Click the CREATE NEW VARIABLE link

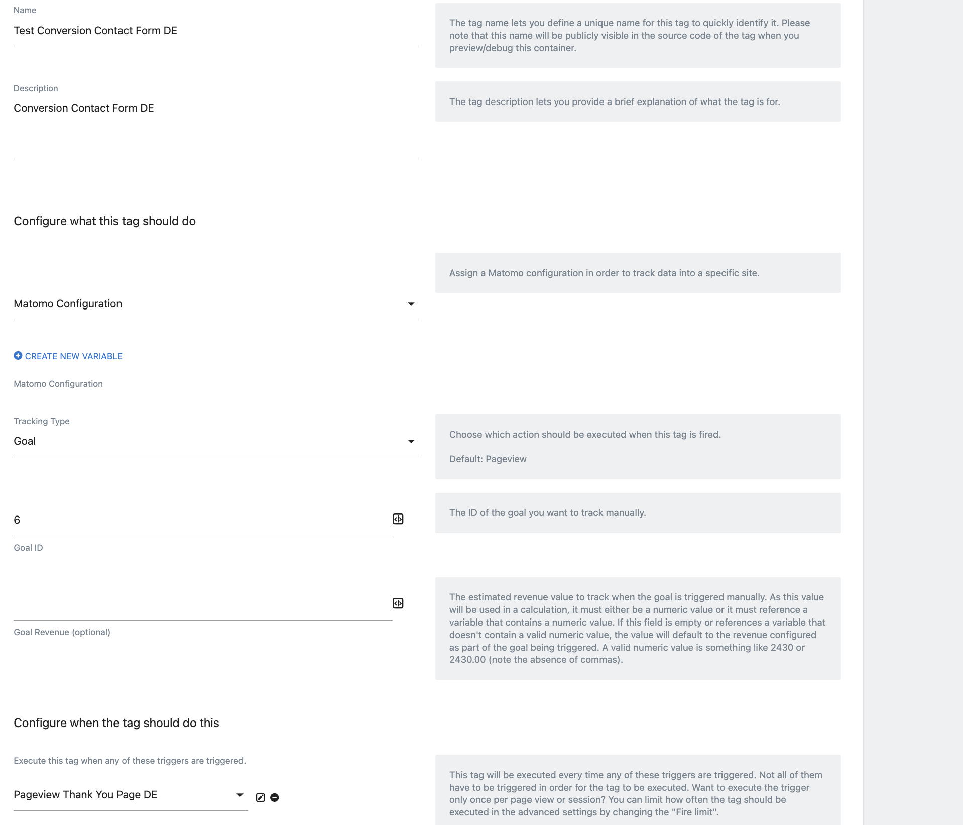tap(68, 356)
